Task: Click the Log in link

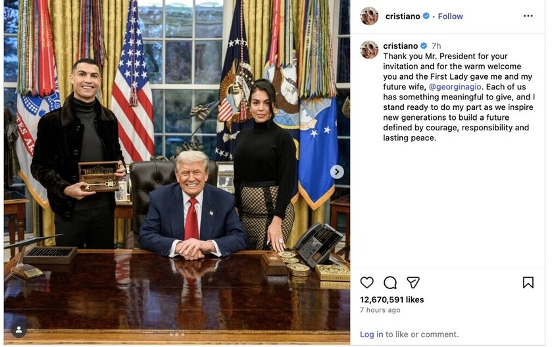Action: (372, 334)
